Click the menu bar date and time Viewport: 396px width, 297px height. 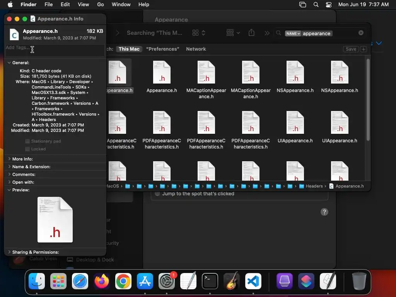tap(363, 5)
